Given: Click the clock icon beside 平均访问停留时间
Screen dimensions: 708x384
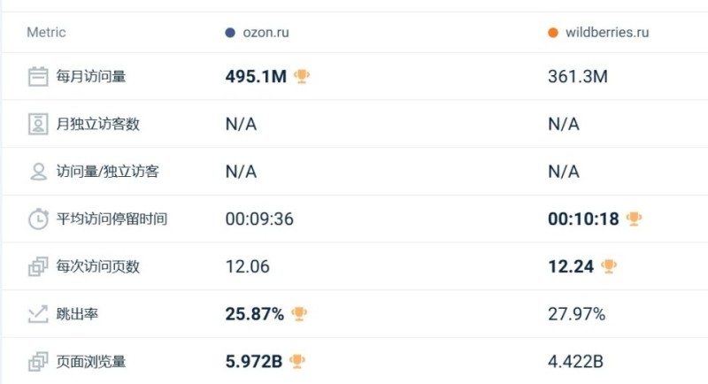Looking at the screenshot, I should click(38, 219).
